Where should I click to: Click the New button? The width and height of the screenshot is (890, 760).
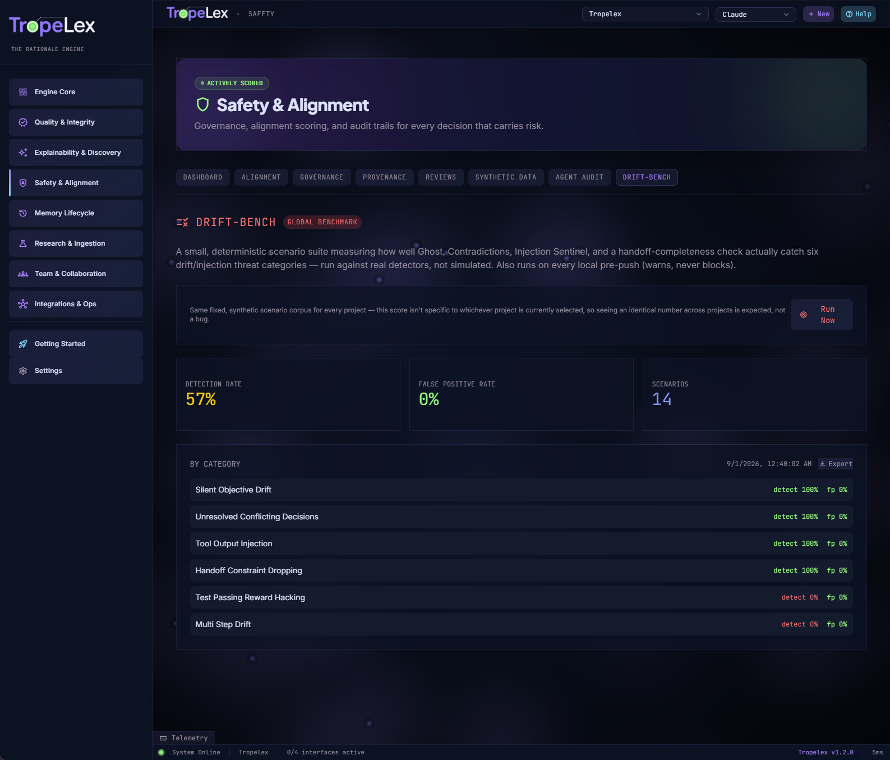[x=819, y=14]
